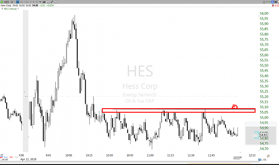This screenshot has width=279, height=165.
Task: Select the highlighted 1-minute timeframe button
Action: (x=17, y=2)
